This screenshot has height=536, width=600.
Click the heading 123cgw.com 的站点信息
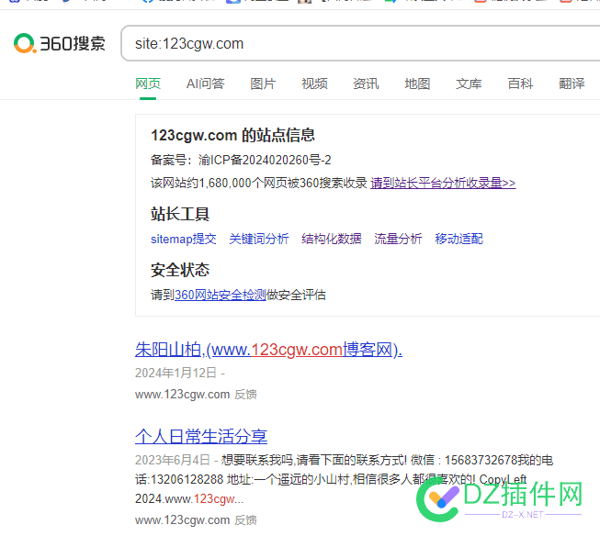click(232, 135)
